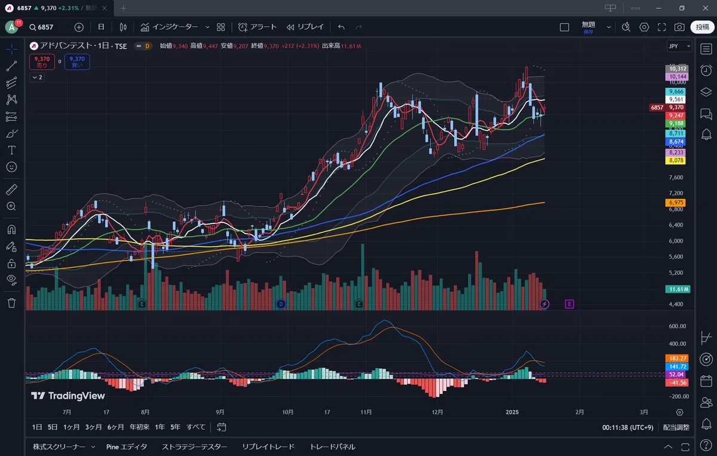Activate the zoom-in tool
Image resolution: width=717 pixels, height=456 pixels.
pyautogui.click(x=11, y=206)
